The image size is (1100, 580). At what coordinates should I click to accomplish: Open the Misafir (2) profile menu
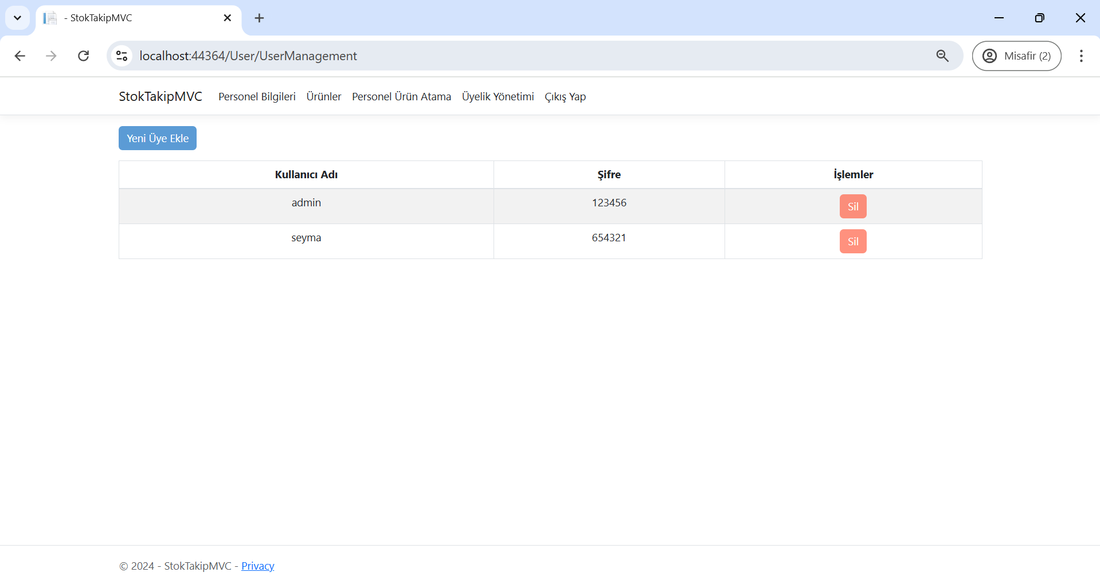(1016, 56)
